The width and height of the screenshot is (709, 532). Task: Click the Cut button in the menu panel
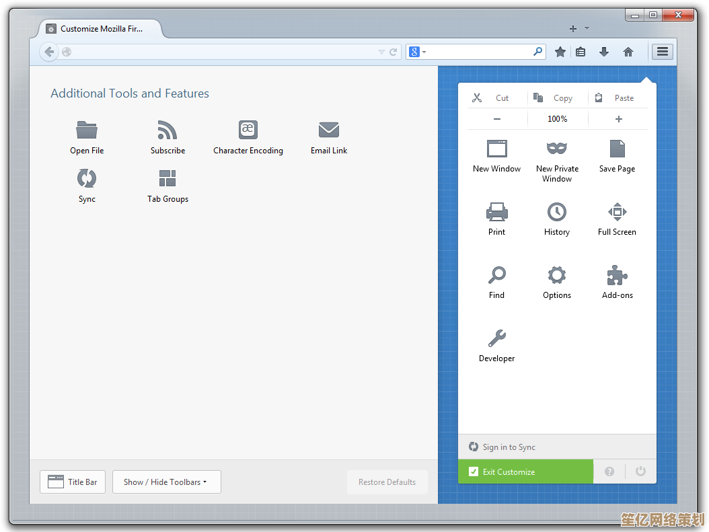[x=497, y=98]
